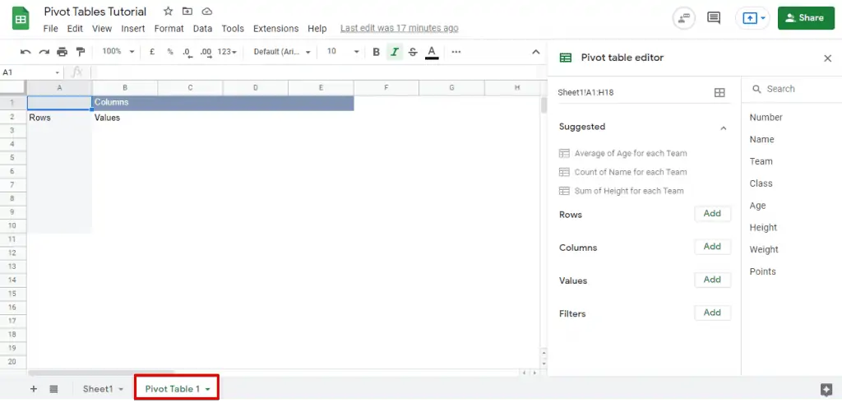Viewport: 842px width, 403px height.
Task: Undo the last action
Action: [25, 52]
